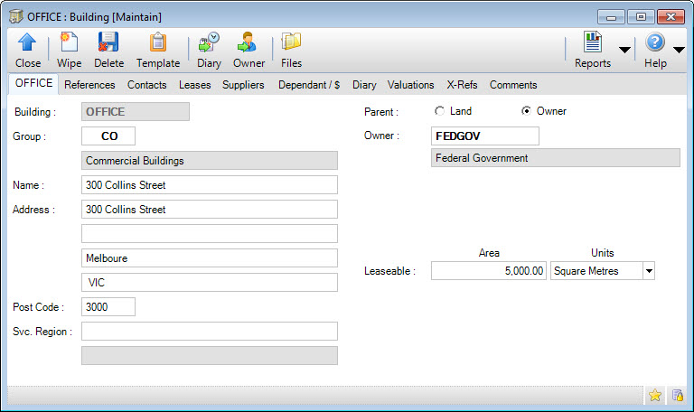Viewport: 694px width, 412px height.
Task: Switch to the Diary tab
Action: point(364,85)
